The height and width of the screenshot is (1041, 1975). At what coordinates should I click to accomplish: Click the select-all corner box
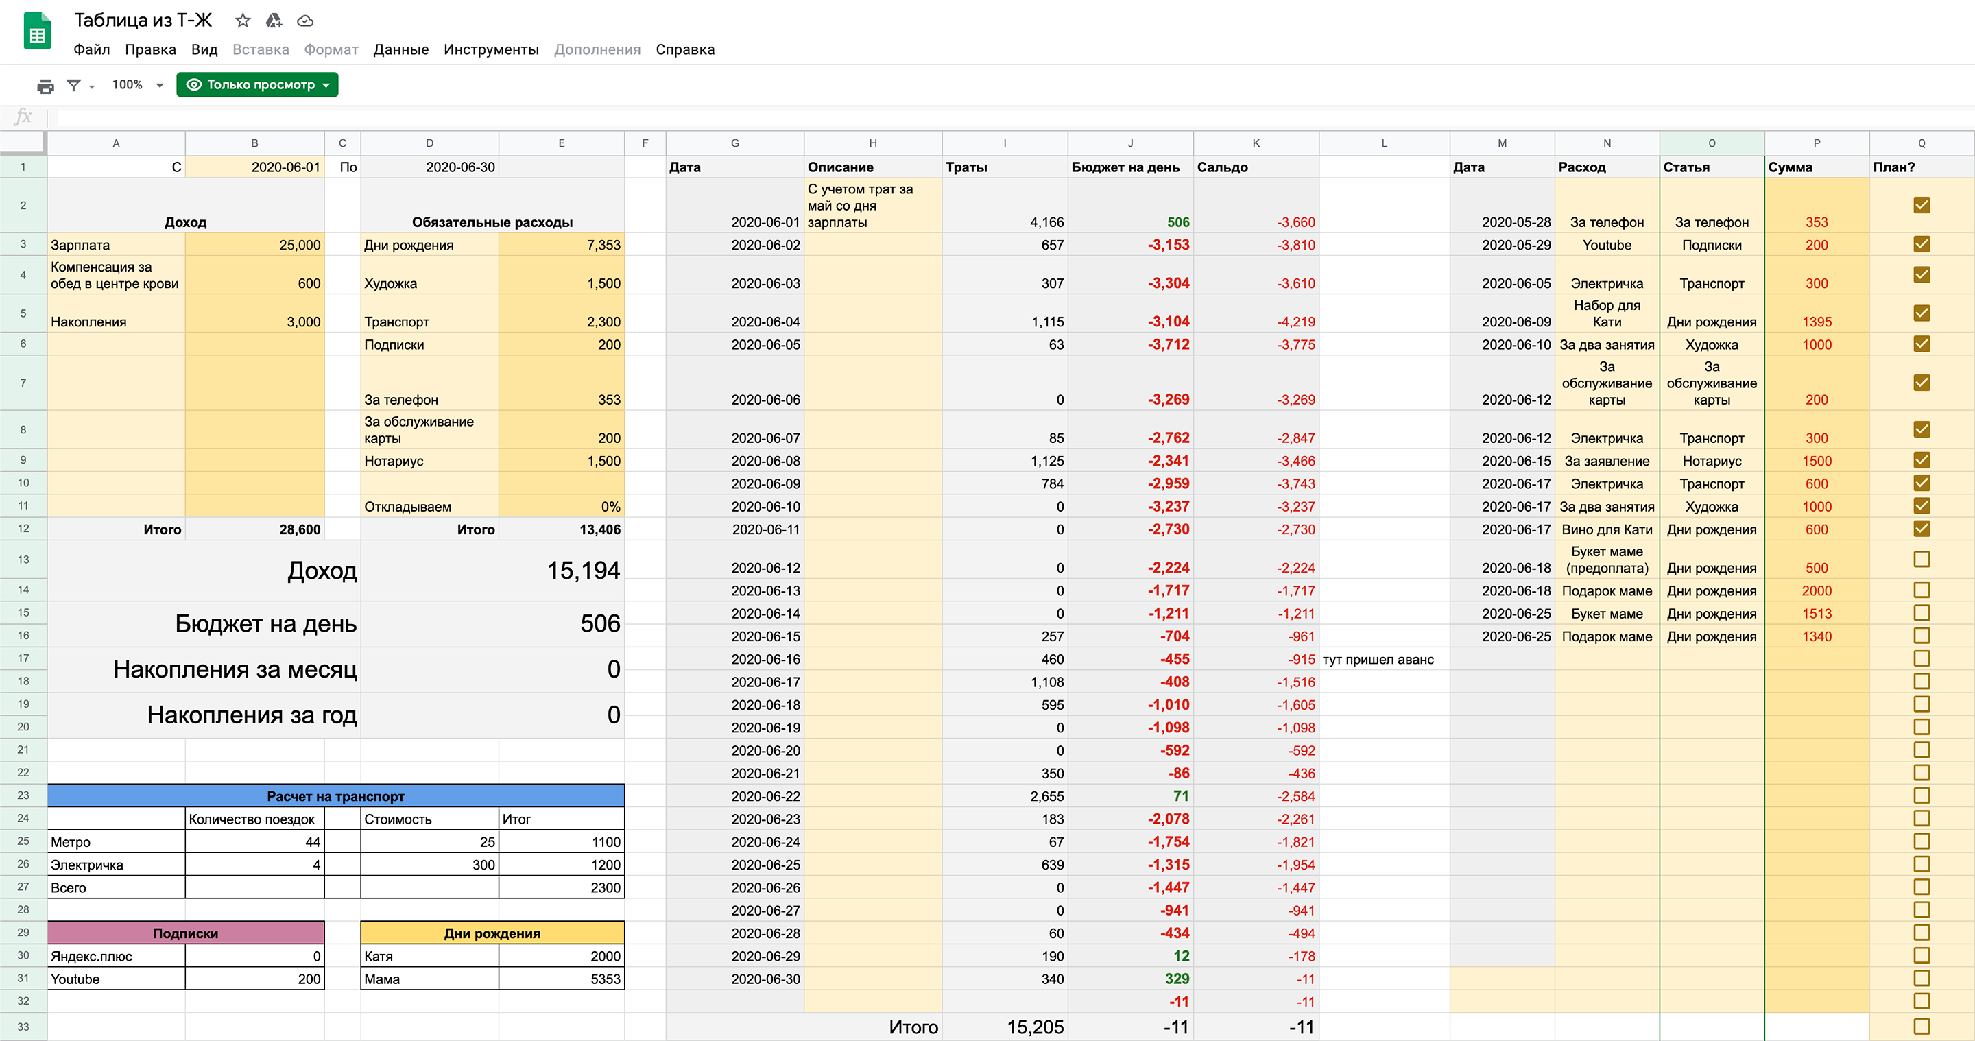click(x=23, y=143)
